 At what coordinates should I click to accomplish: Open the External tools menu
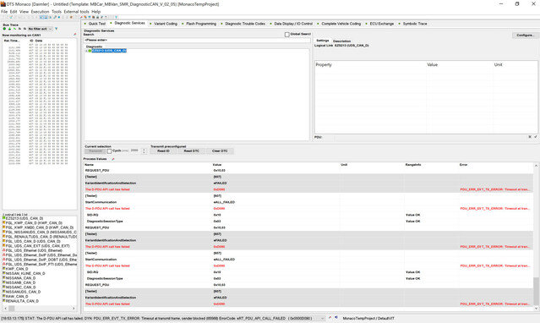tap(76, 11)
